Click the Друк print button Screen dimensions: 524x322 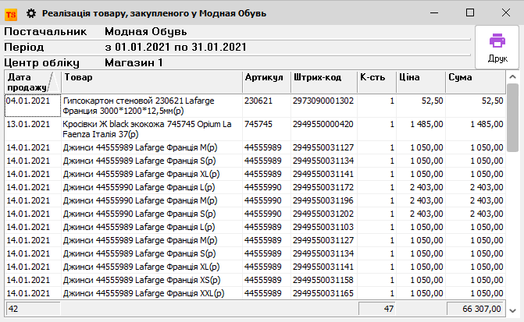pyautogui.click(x=497, y=46)
